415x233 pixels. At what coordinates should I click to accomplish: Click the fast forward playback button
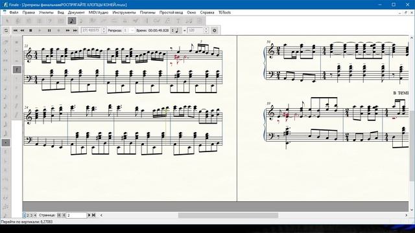coord(67,30)
